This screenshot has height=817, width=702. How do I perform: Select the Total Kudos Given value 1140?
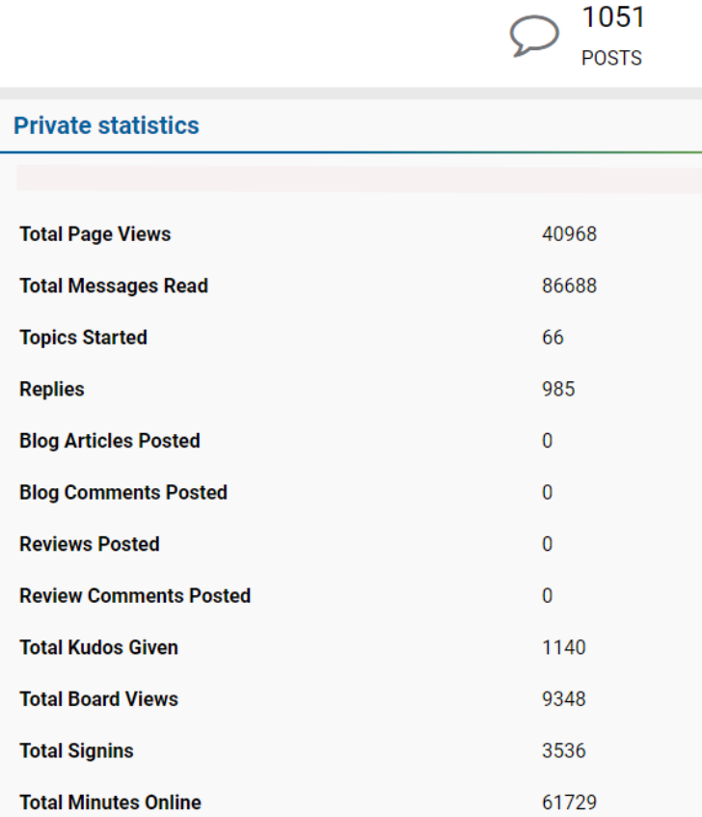tap(564, 647)
